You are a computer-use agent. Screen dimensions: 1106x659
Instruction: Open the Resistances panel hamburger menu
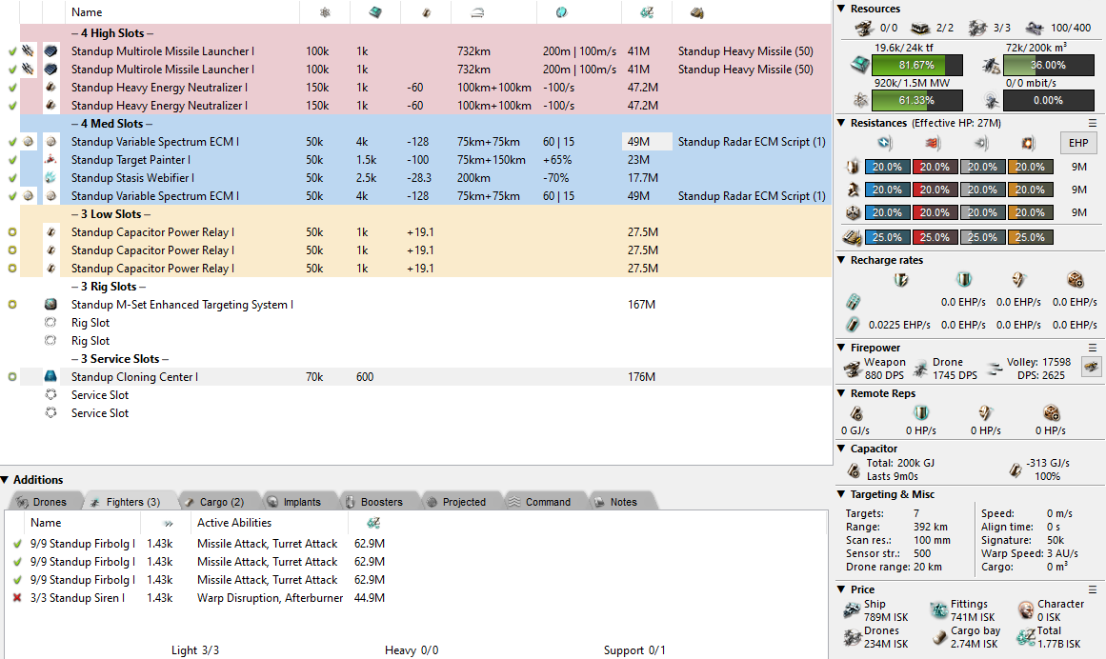pyautogui.click(x=1093, y=123)
